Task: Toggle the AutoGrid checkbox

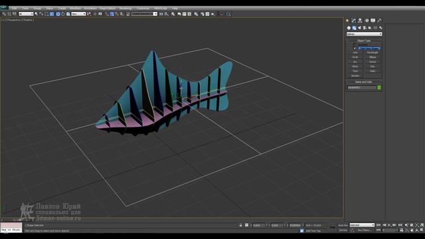Action: (x=355, y=44)
